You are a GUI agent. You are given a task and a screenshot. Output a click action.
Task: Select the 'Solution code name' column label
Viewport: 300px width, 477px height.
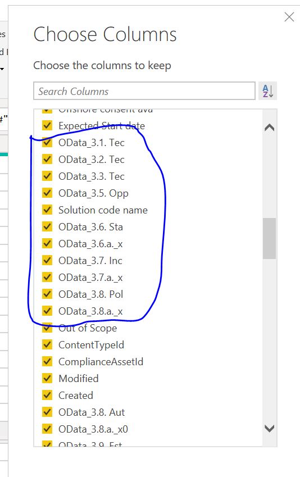(x=103, y=210)
